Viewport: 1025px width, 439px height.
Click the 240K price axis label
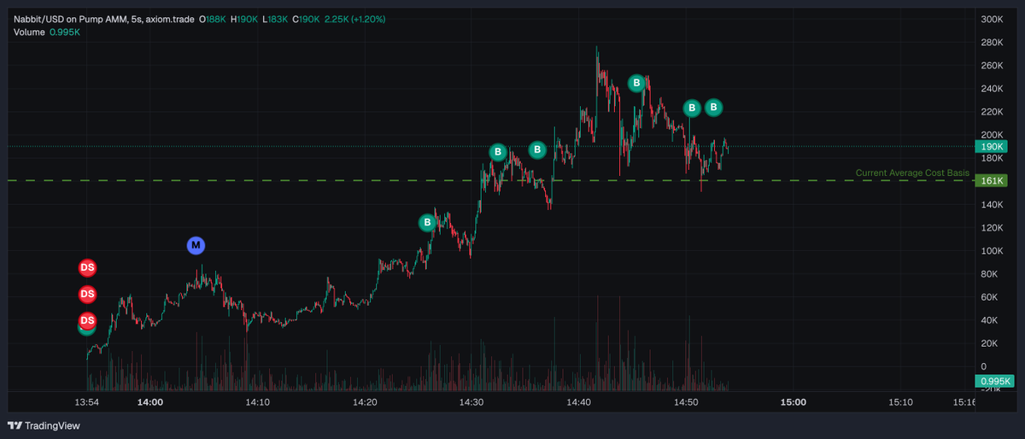pyautogui.click(x=993, y=88)
